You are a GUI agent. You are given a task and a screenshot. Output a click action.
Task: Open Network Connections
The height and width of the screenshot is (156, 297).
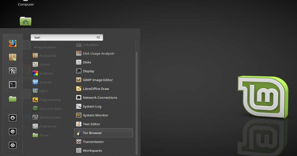(x=103, y=97)
